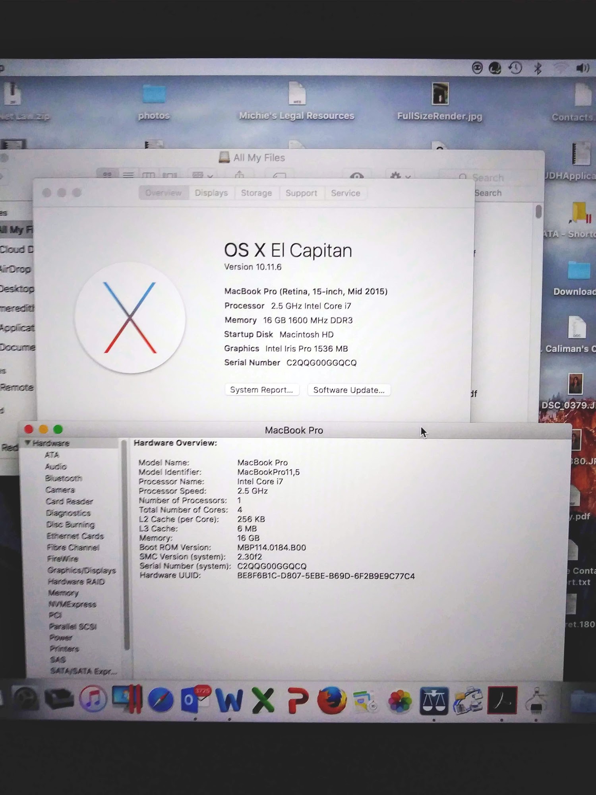Open the Bluetooth menu bar icon
Image resolution: width=596 pixels, height=795 pixels.
pyautogui.click(x=538, y=68)
